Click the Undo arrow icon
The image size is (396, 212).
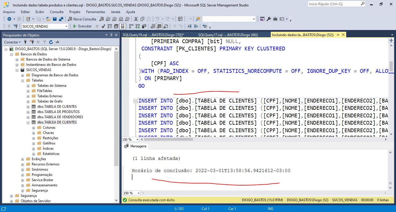[157, 19]
